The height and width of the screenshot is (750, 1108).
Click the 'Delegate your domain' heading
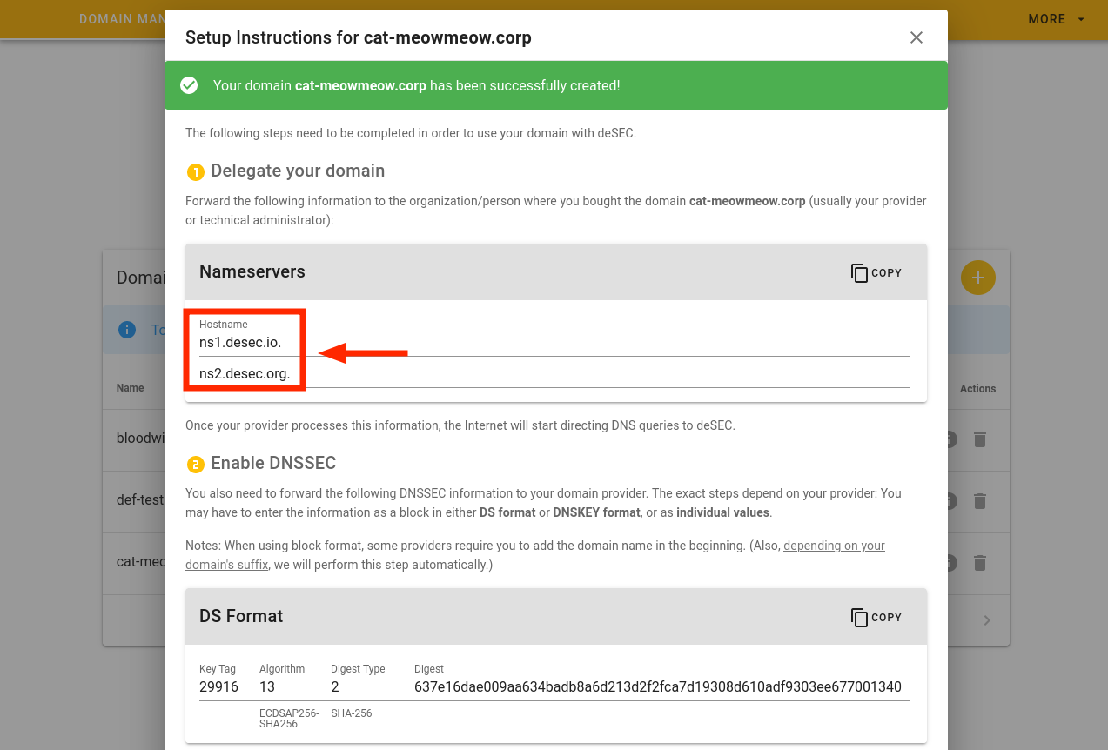298,171
